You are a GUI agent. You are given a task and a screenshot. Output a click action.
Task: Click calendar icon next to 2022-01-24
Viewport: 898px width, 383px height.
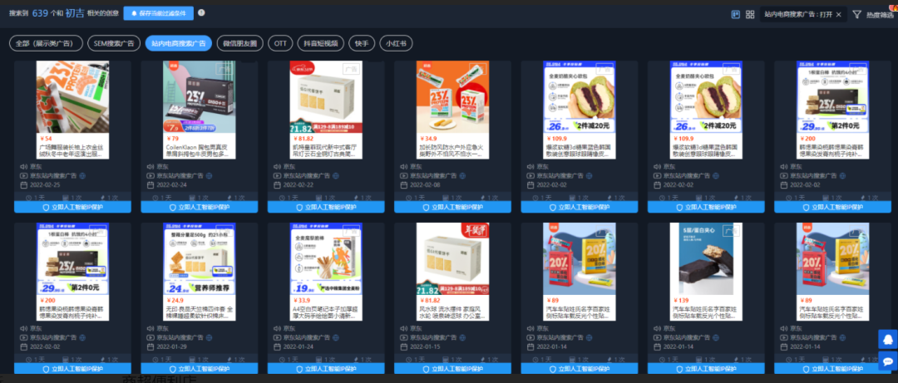click(277, 347)
